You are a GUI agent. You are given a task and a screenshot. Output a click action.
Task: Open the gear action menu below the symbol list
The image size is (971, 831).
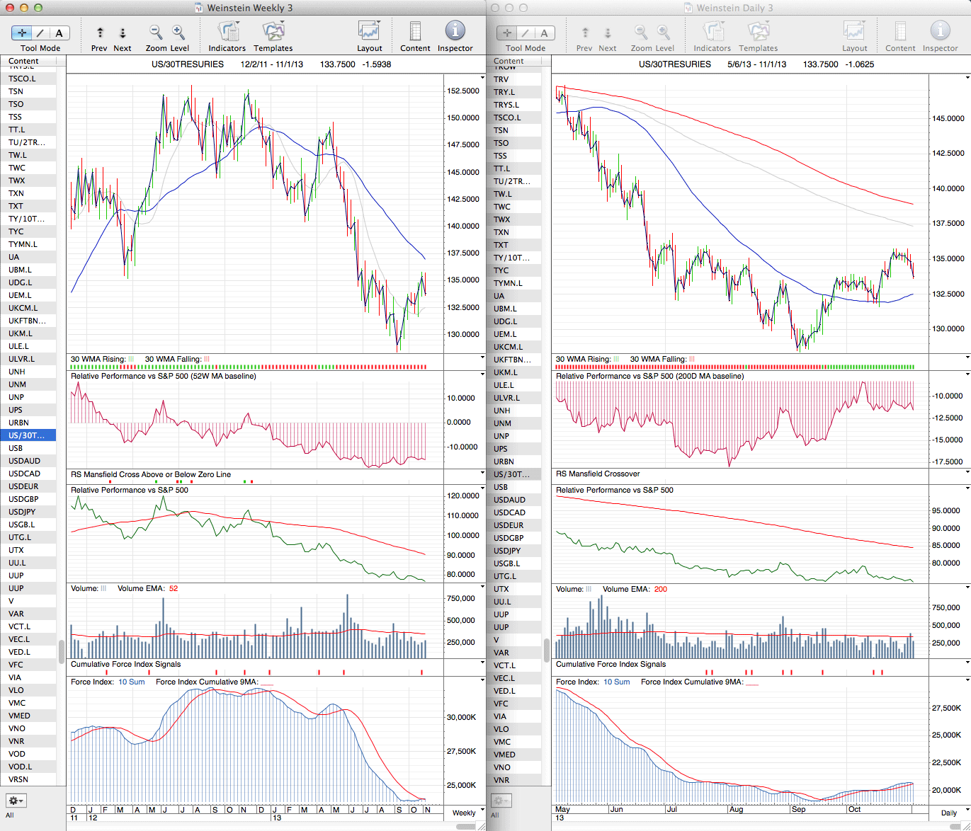click(16, 801)
